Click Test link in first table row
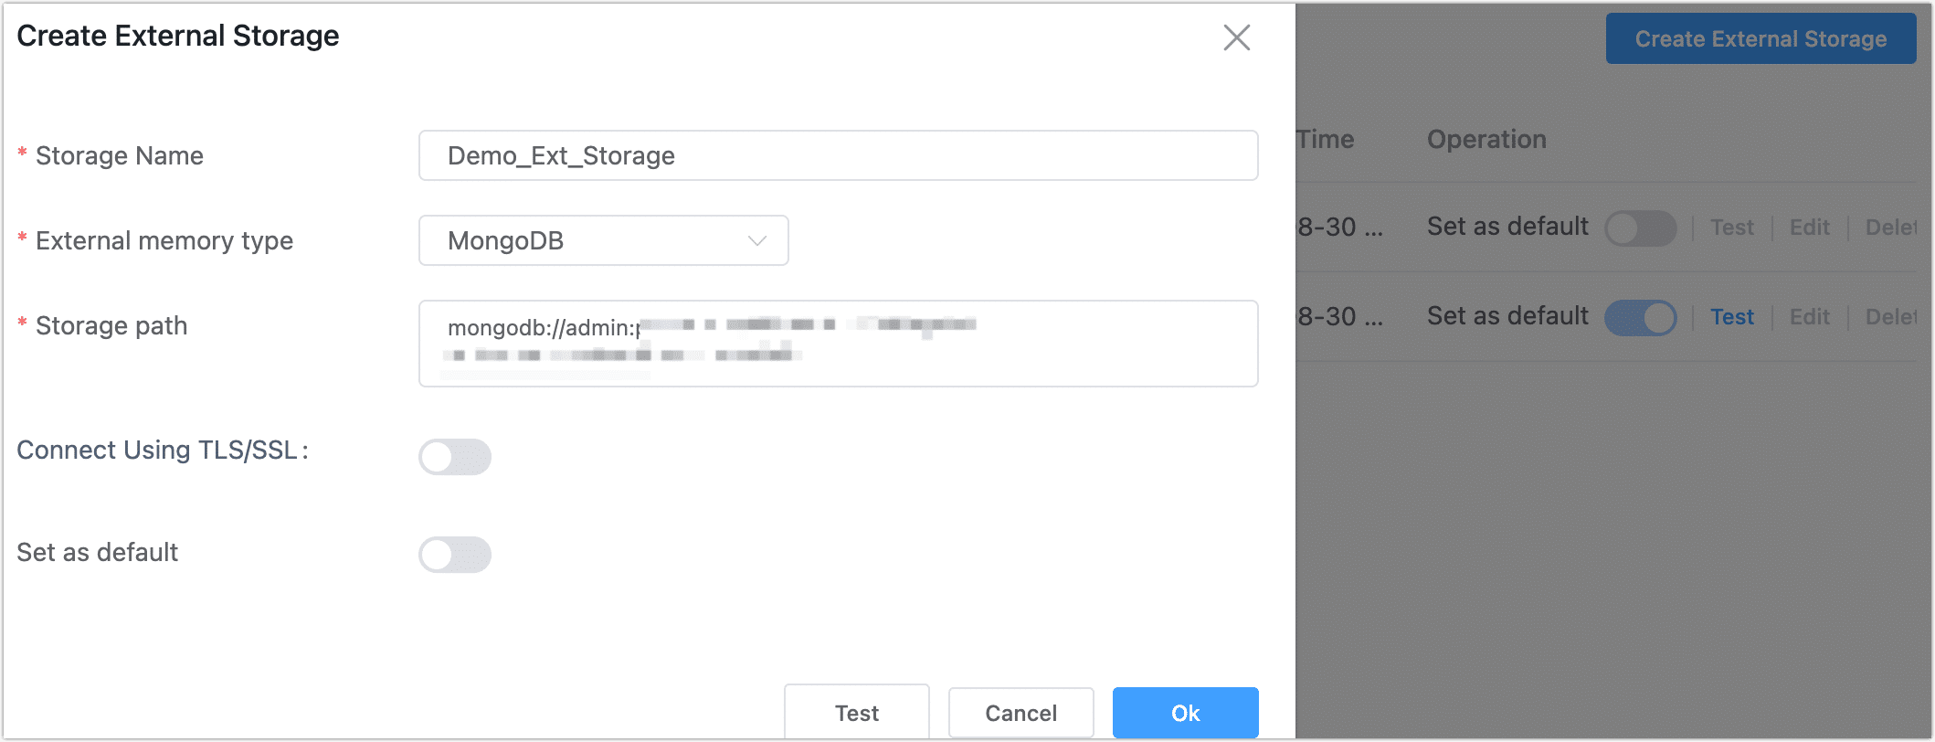 pyautogui.click(x=1732, y=228)
